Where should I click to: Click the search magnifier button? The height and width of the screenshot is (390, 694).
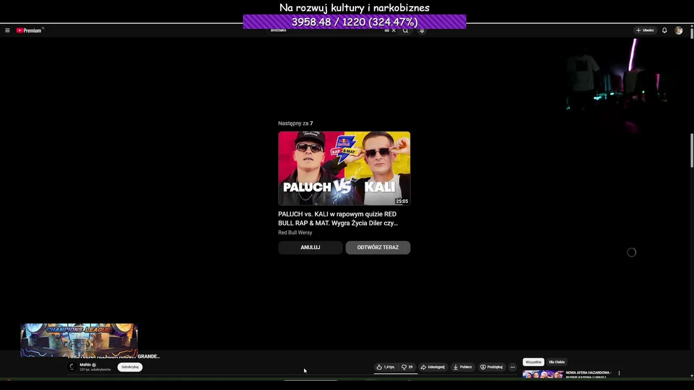405,30
